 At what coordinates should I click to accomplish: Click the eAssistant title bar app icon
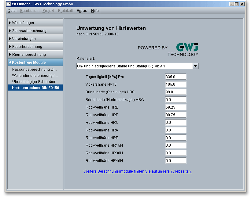(9, 4)
